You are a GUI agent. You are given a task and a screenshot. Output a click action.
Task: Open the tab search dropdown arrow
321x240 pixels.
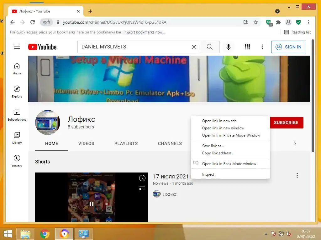pyautogui.click(x=277, y=11)
